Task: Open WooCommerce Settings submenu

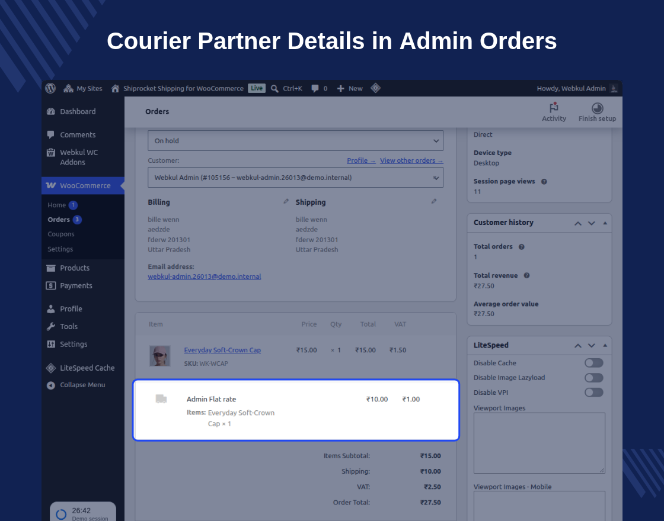Action: click(60, 249)
